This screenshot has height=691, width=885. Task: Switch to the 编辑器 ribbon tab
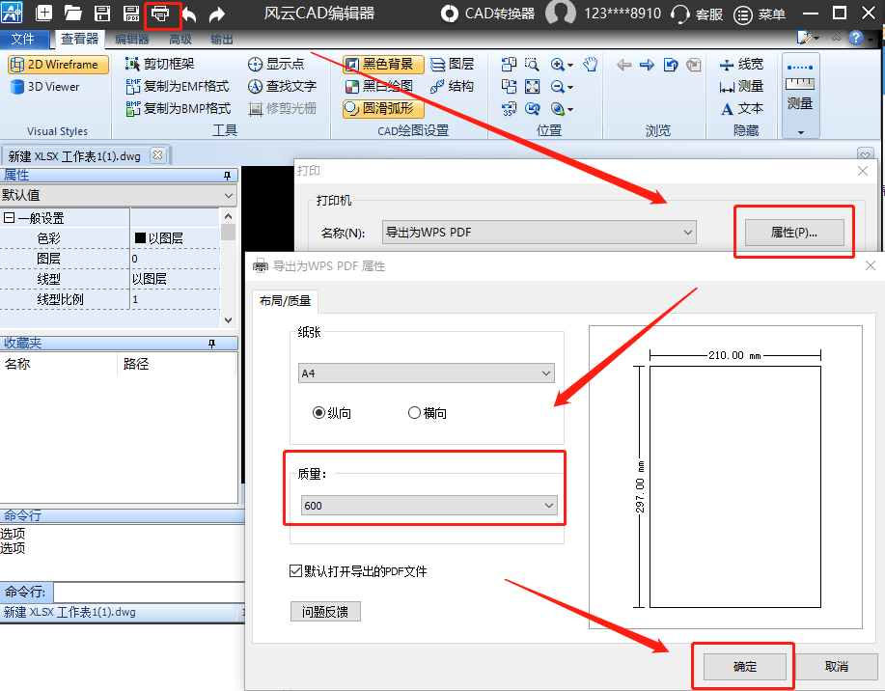pyautogui.click(x=132, y=39)
